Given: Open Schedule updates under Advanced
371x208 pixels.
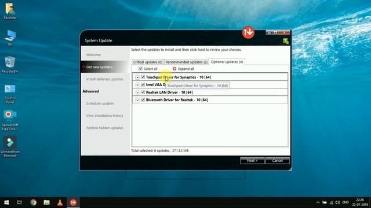Looking at the screenshot, I should click(100, 103).
